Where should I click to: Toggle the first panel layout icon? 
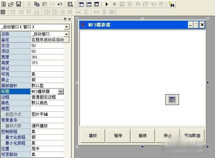coord(81,4)
